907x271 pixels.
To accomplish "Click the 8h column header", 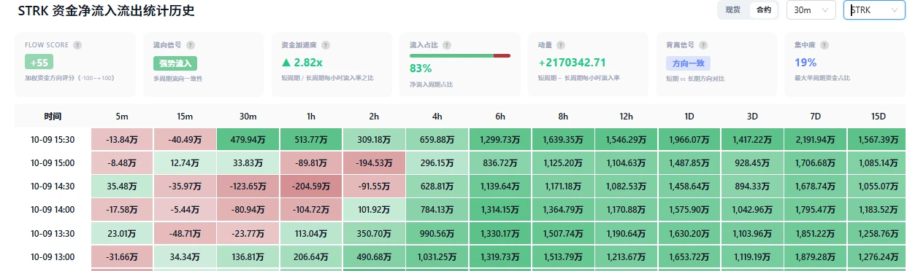I will pos(563,117).
